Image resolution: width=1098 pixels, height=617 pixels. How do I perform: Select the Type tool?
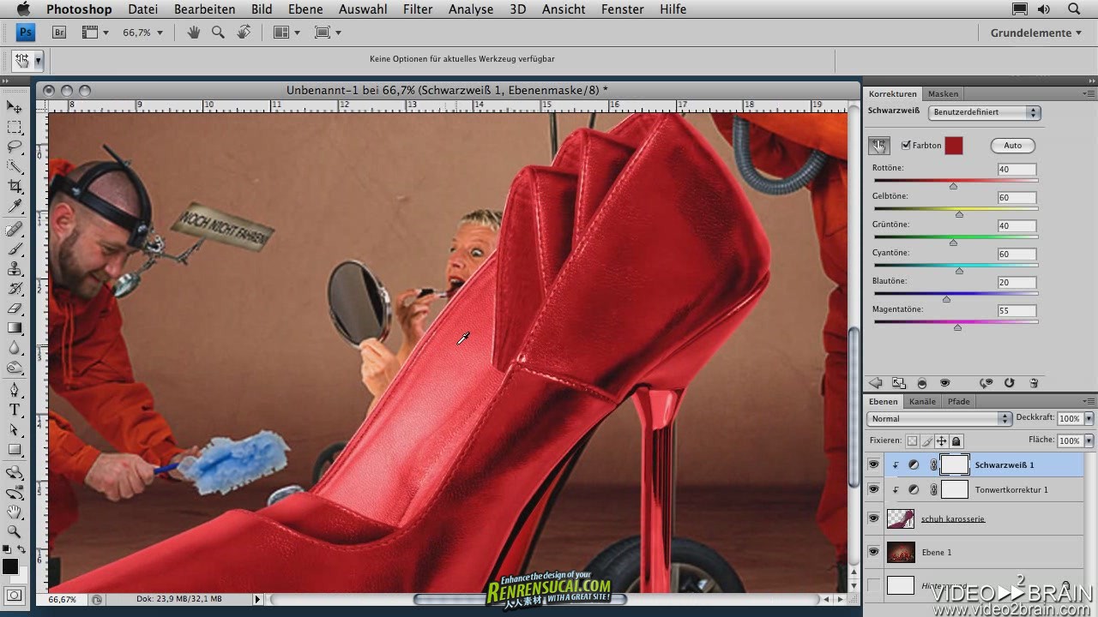pos(15,410)
